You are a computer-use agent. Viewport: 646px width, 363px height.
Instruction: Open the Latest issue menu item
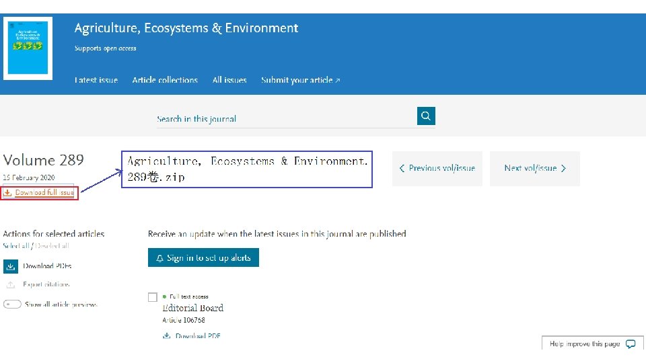[x=96, y=80]
